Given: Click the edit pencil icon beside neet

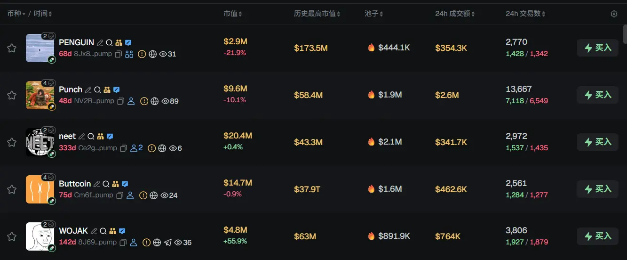Looking at the screenshot, I should [x=81, y=137].
